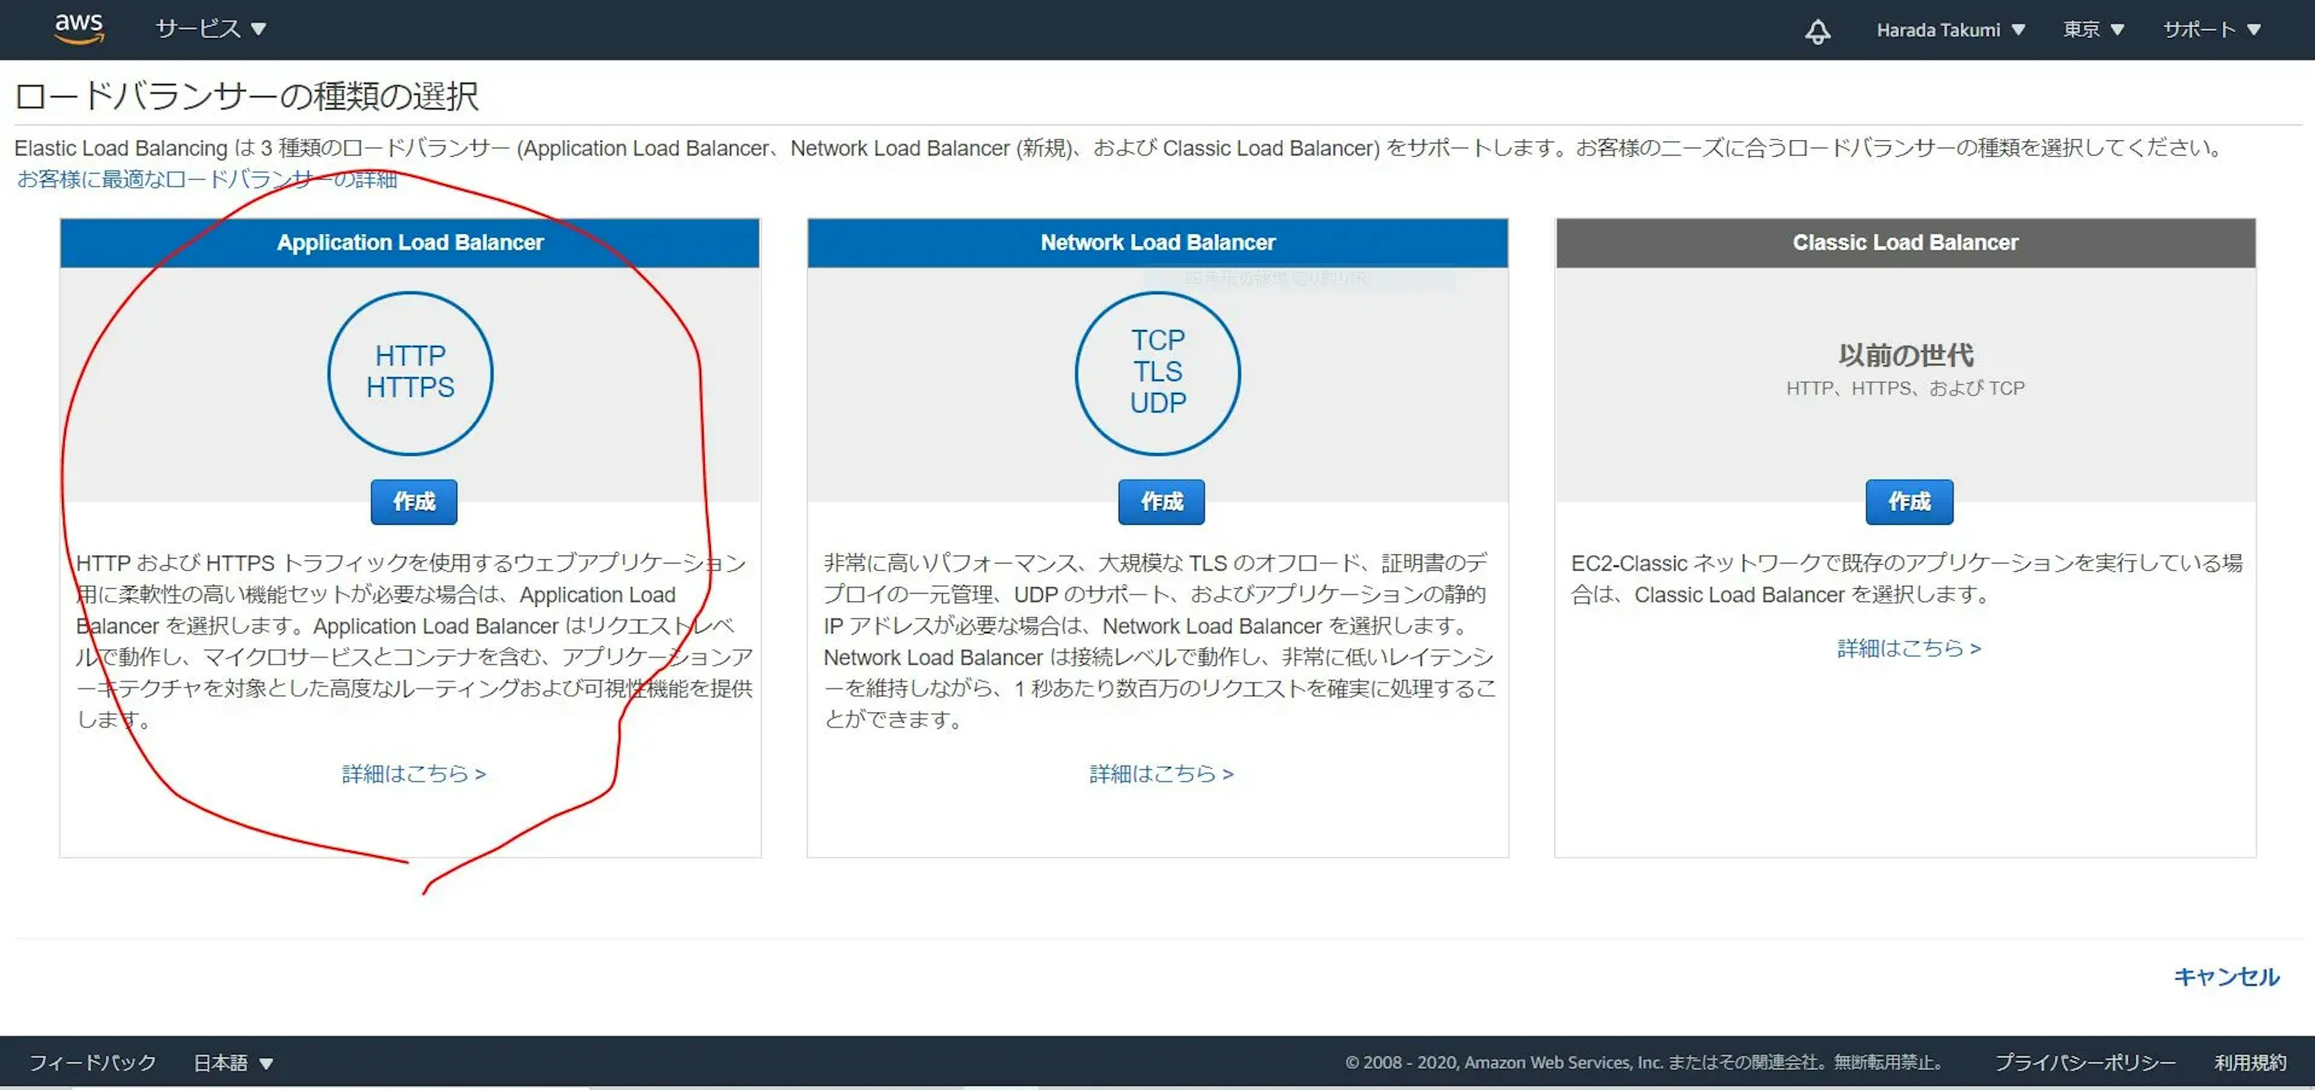Open the 東京 region selector
Image resolution: width=2315 pixels, height=1090 pixels.
tap(2092, 31)
